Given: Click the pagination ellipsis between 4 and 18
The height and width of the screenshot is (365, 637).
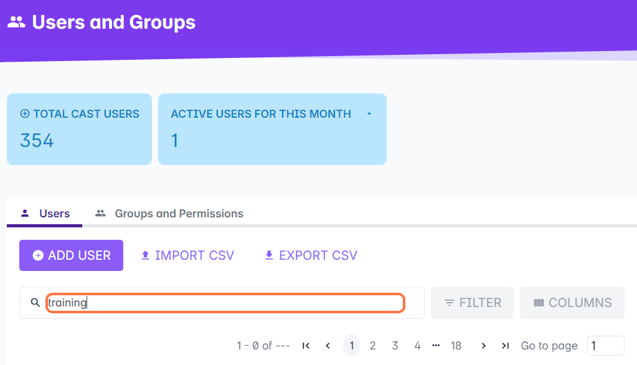Looking at the screenshot, I should [436, 345].
